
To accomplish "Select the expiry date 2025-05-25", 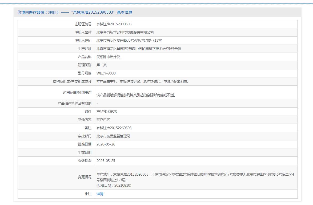I will tap(106, 161).
